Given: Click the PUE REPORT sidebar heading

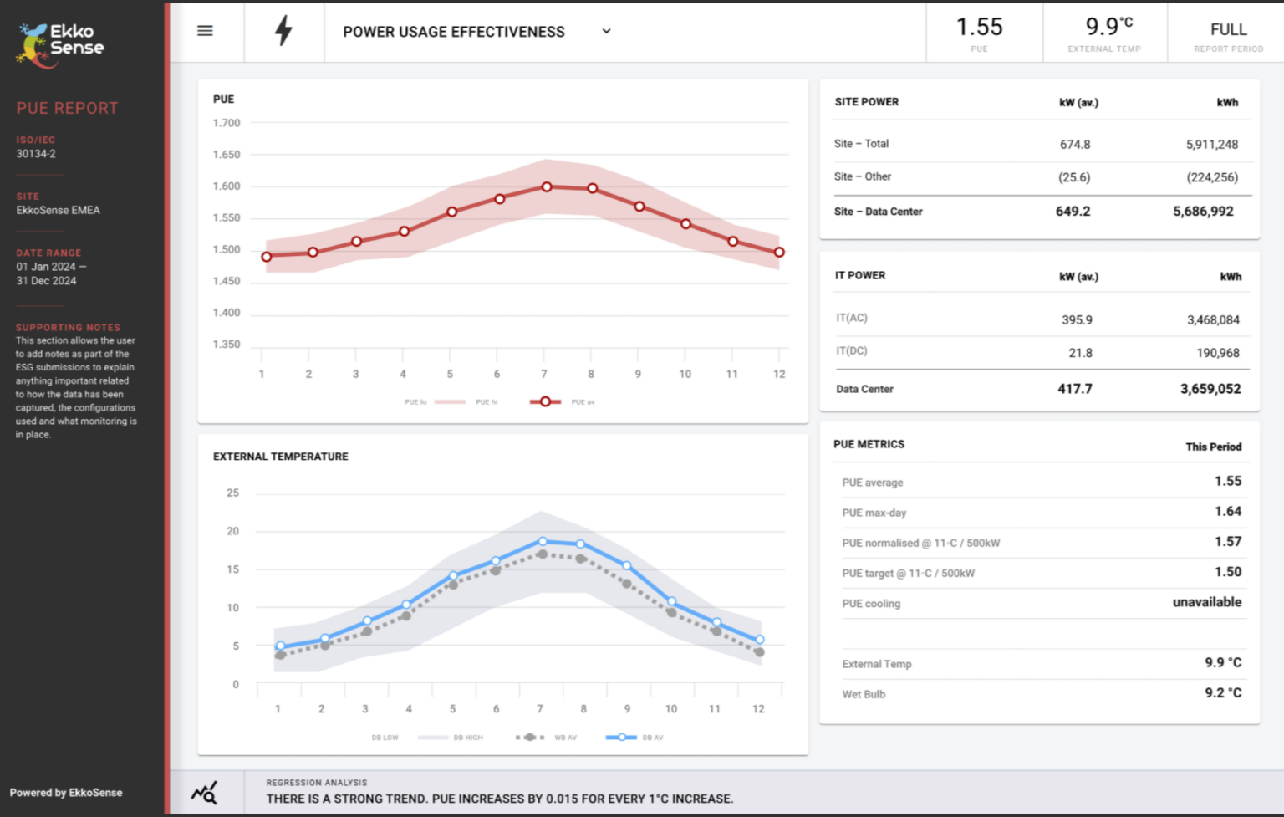Looking at the screenshot, I should click(66, 108).
